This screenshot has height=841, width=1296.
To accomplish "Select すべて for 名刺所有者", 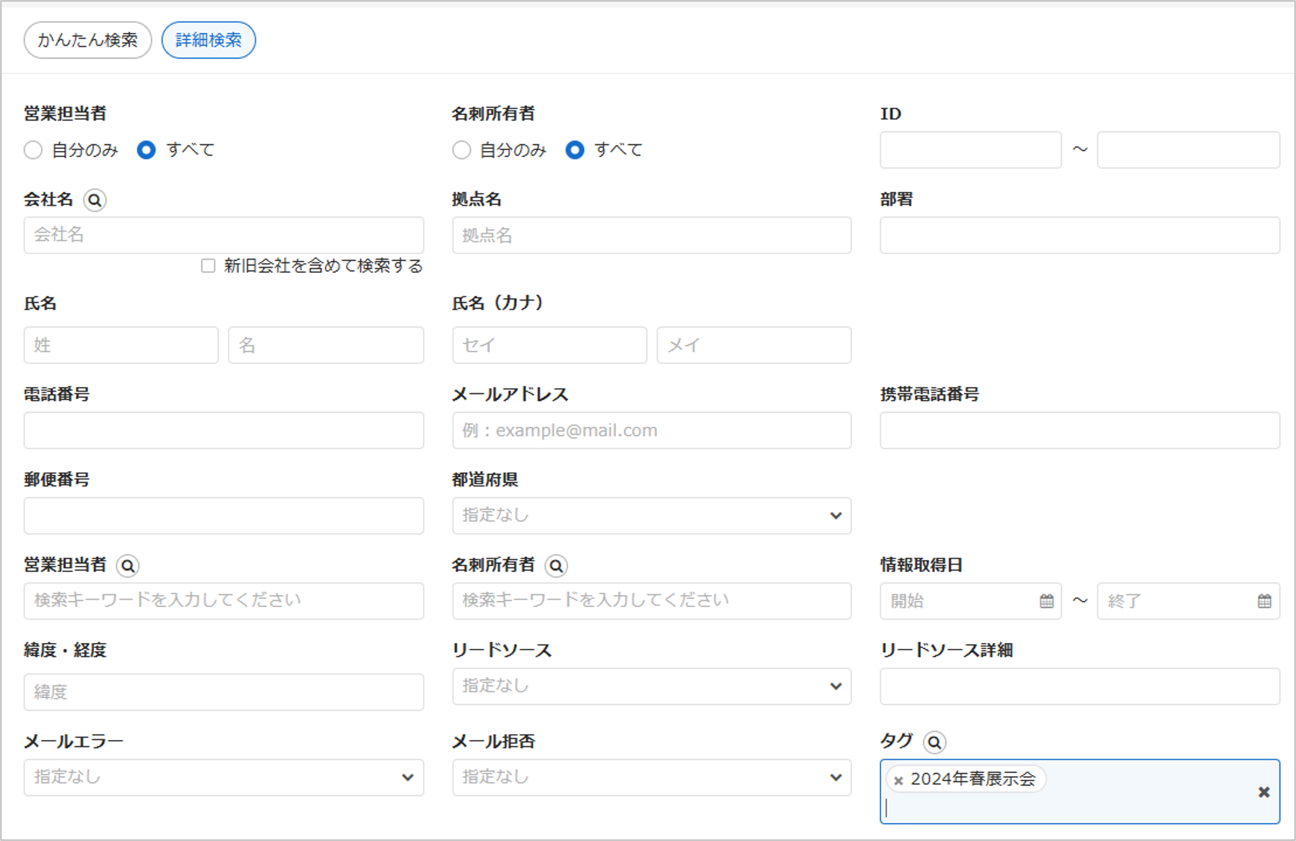I will click(x=575, y=150).
